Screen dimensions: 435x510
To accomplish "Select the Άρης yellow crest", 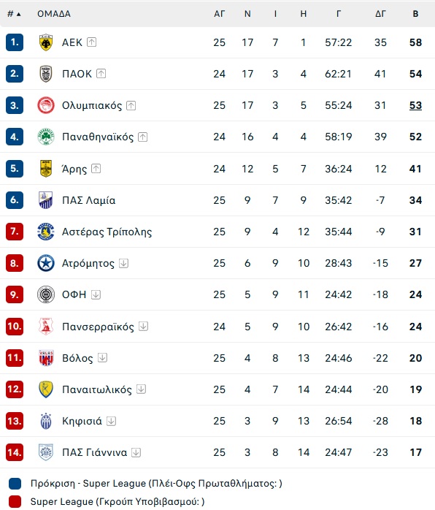I will coord(46,169).
